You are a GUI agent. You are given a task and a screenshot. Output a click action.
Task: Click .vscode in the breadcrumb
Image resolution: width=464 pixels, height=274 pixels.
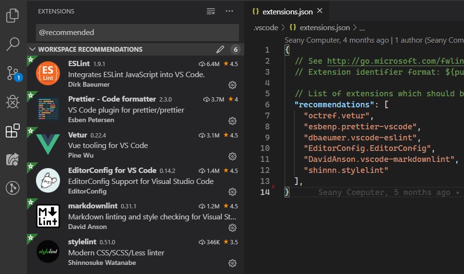(266, 28)
